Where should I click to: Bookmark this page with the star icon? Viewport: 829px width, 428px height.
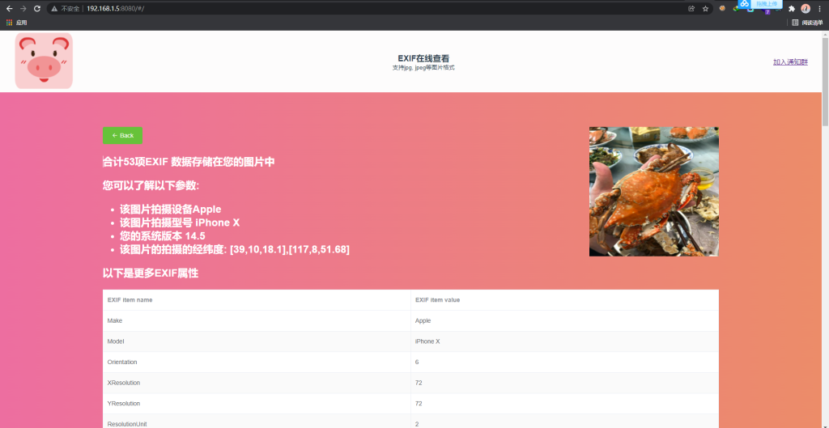(x=705, y=8)
